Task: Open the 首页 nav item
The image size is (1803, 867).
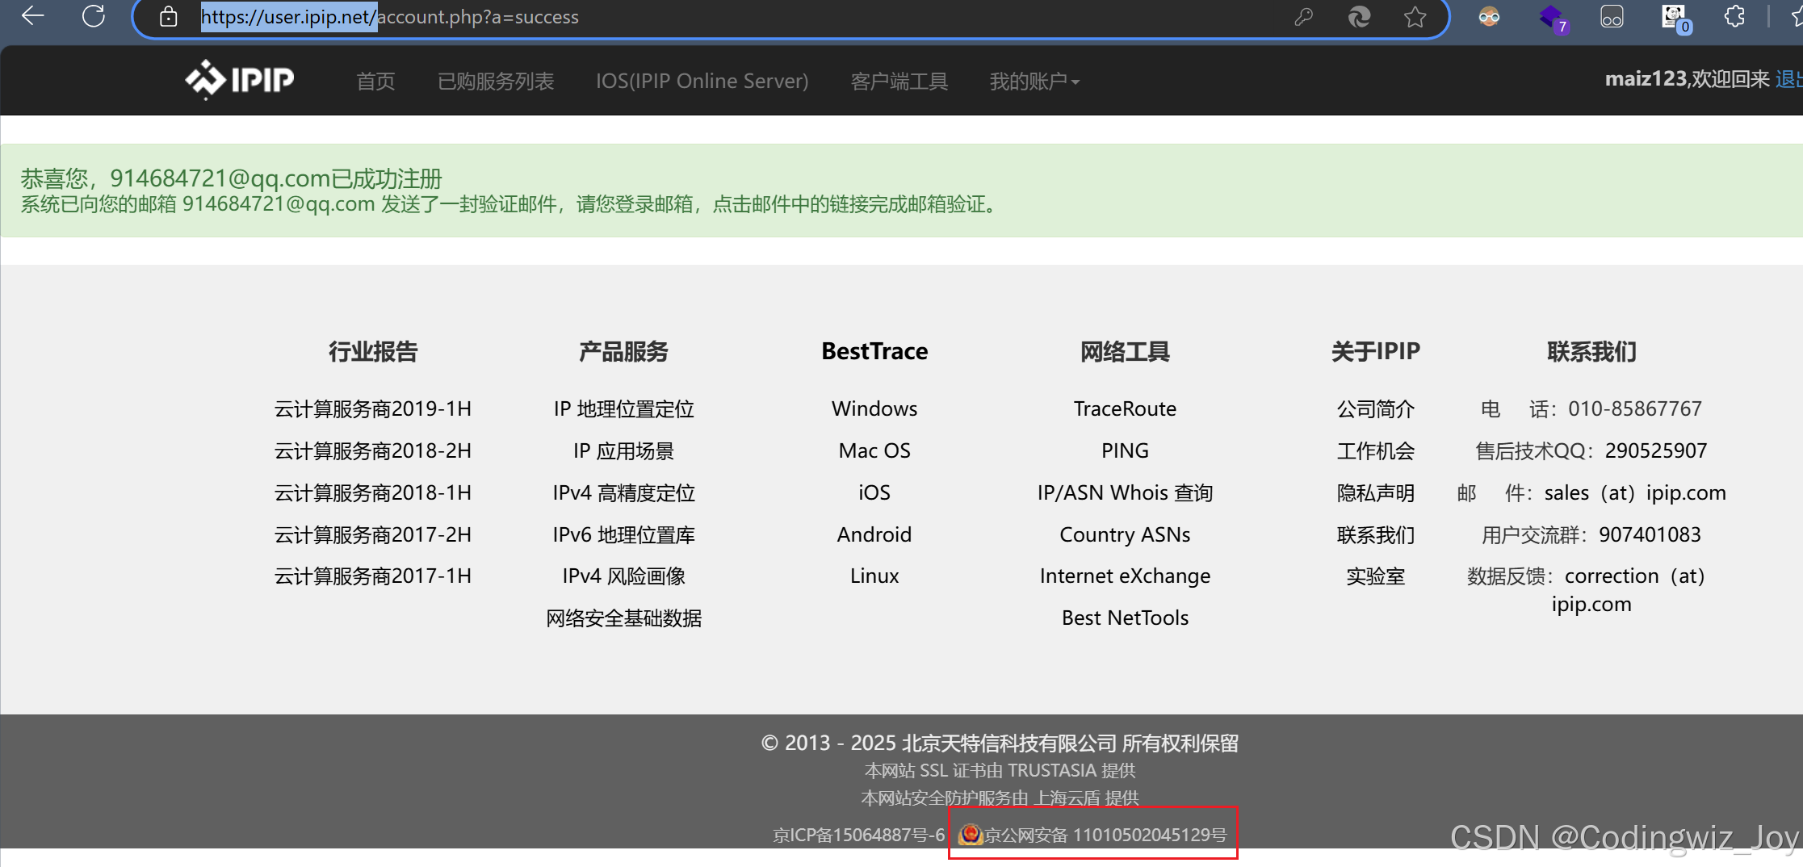Action: pos(375,82)
